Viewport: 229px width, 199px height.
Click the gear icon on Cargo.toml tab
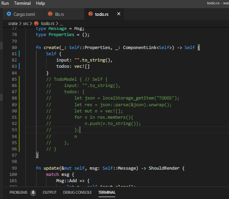coord(9,14)
